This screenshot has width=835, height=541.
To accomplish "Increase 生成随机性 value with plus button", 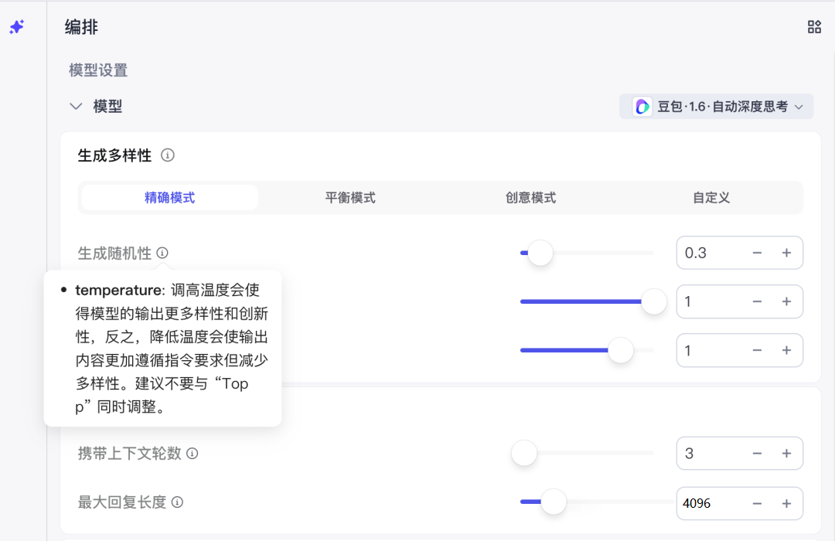I will click(786, 253).
